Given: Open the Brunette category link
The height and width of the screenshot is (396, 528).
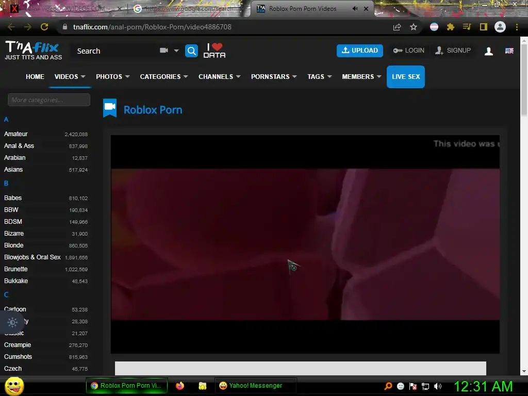Looking at the screenshot, I should point(16,269).
